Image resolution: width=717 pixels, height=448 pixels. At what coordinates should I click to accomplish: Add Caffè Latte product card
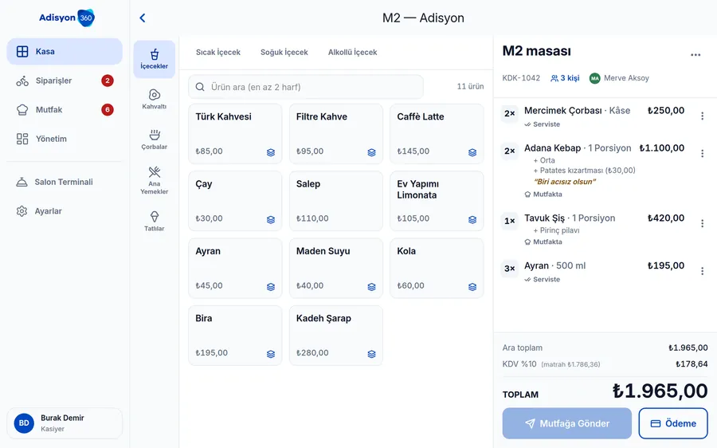[437, 134]
